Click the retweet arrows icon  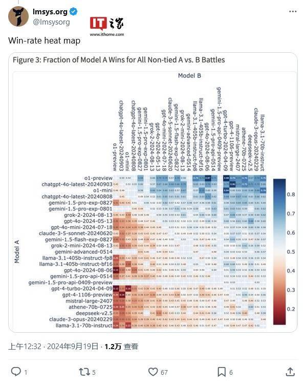point(84,372)
